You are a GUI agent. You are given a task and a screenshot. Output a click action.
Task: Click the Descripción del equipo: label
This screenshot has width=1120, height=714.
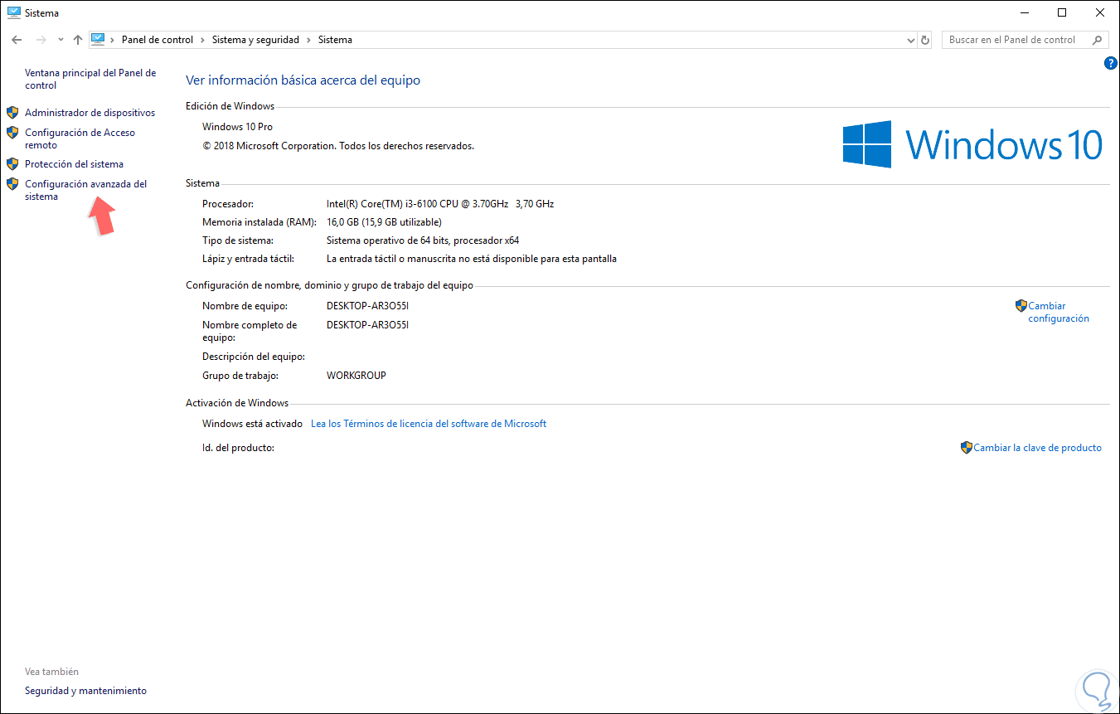coord(254,357)
